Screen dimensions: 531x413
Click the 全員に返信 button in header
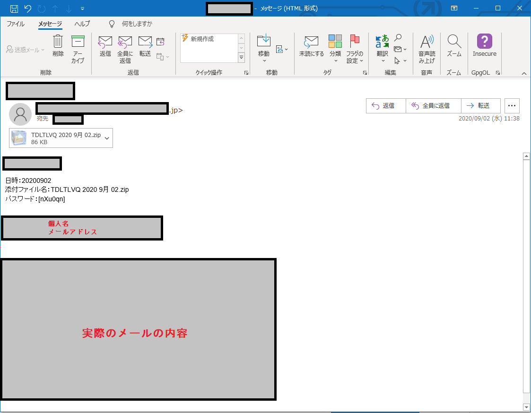434,106
